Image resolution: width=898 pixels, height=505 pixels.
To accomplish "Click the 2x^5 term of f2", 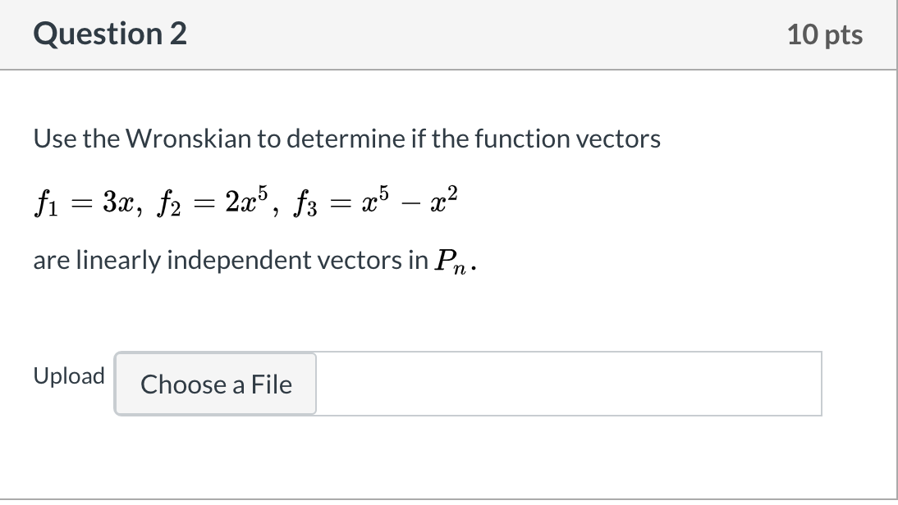I will point(246,199).
